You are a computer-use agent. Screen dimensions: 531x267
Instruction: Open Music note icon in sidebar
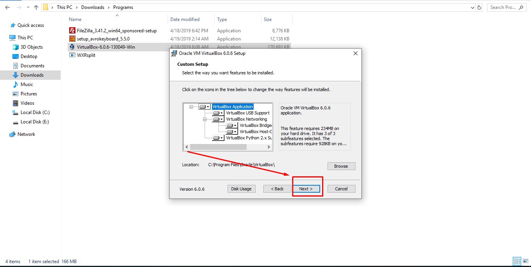pos(16,84)
